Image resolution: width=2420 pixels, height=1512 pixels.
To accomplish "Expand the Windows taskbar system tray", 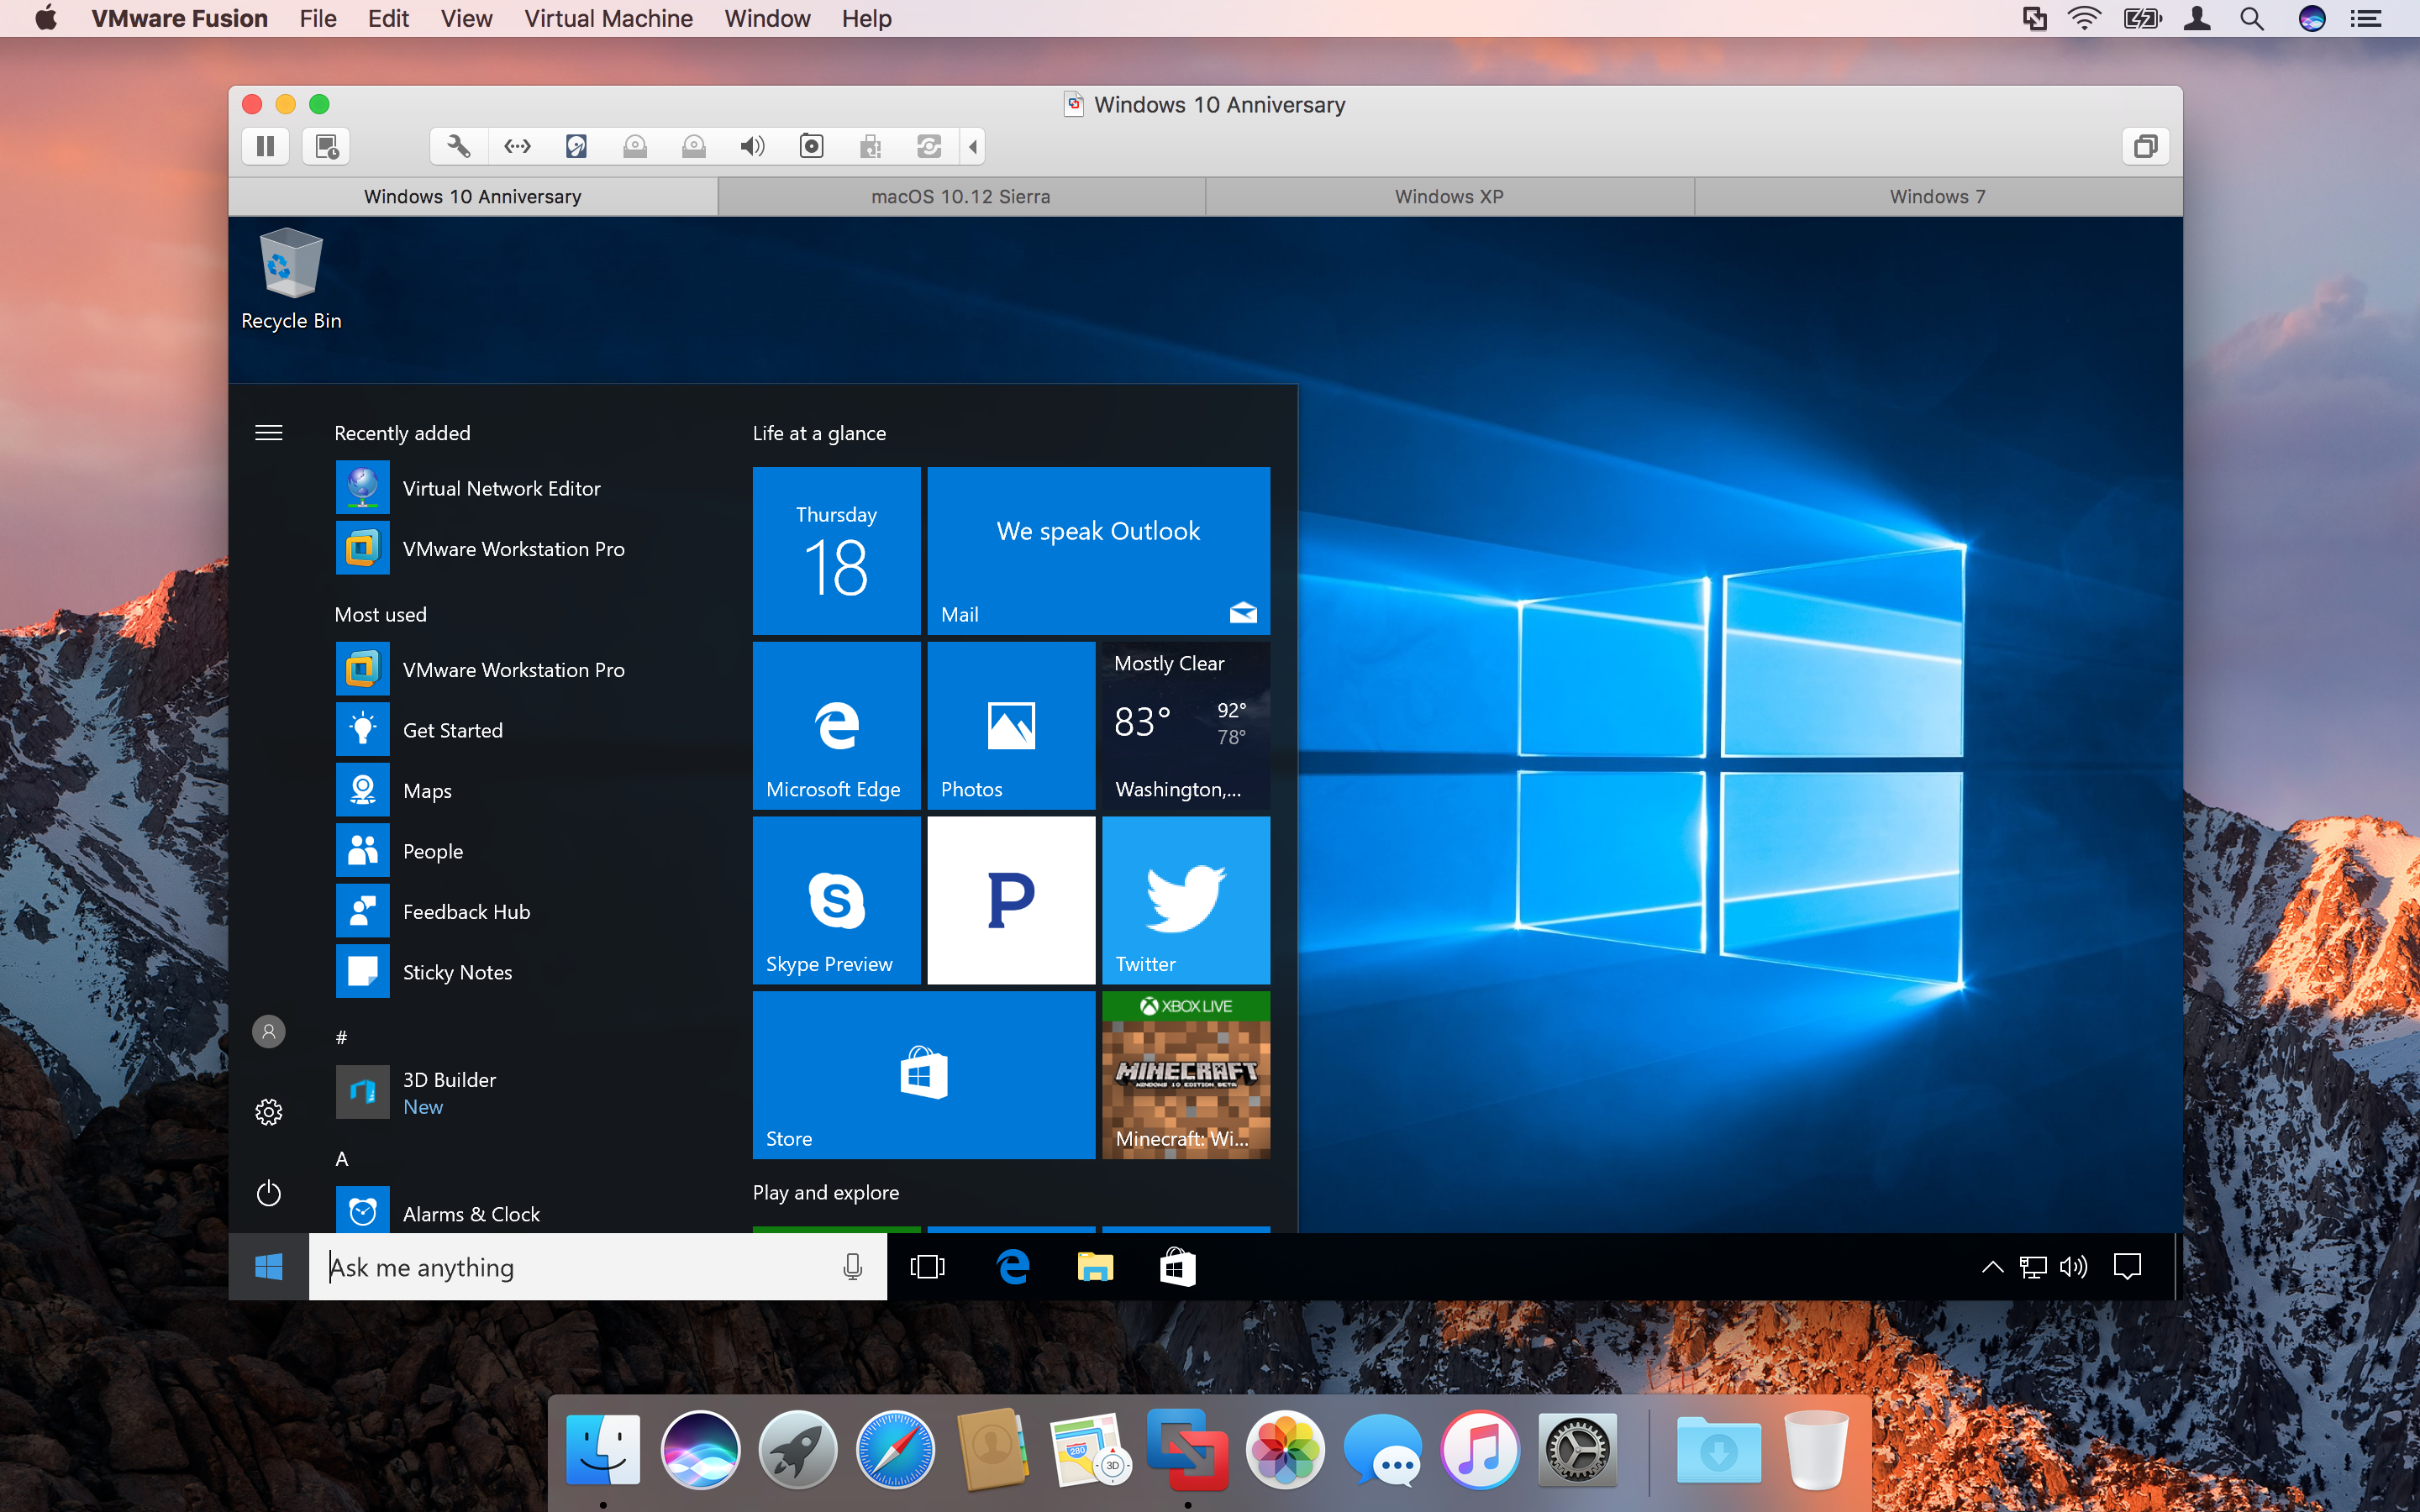I will click(x=1991, y=1267).
